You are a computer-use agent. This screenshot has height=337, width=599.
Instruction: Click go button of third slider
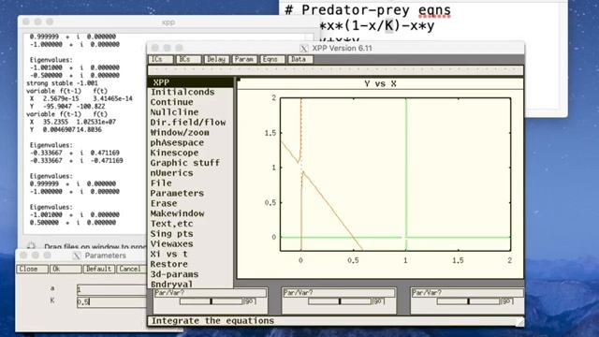click(507, 301)
